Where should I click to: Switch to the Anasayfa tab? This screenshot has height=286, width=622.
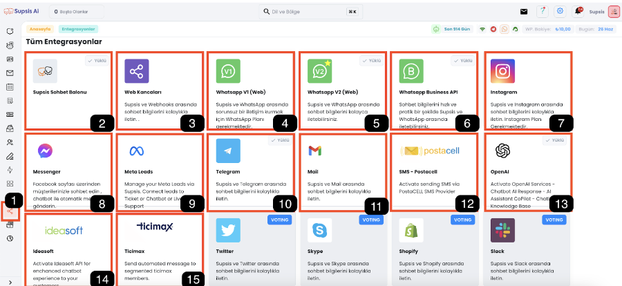pos(39,29)
